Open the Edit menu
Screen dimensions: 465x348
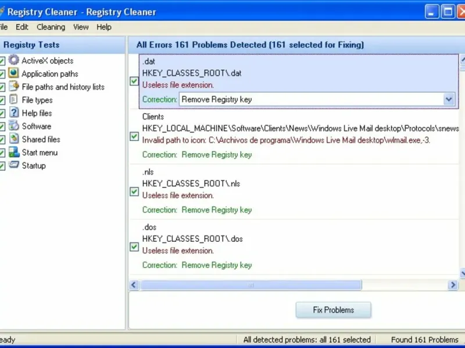point(22,27)
